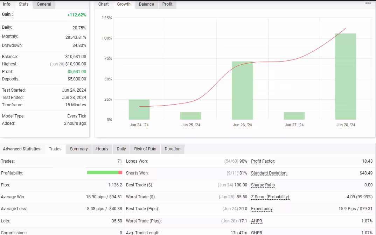
Task: Click the Jun 24 growth bar
Action: click(x=139, y=109)
